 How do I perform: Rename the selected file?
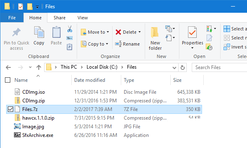point(127,44)
